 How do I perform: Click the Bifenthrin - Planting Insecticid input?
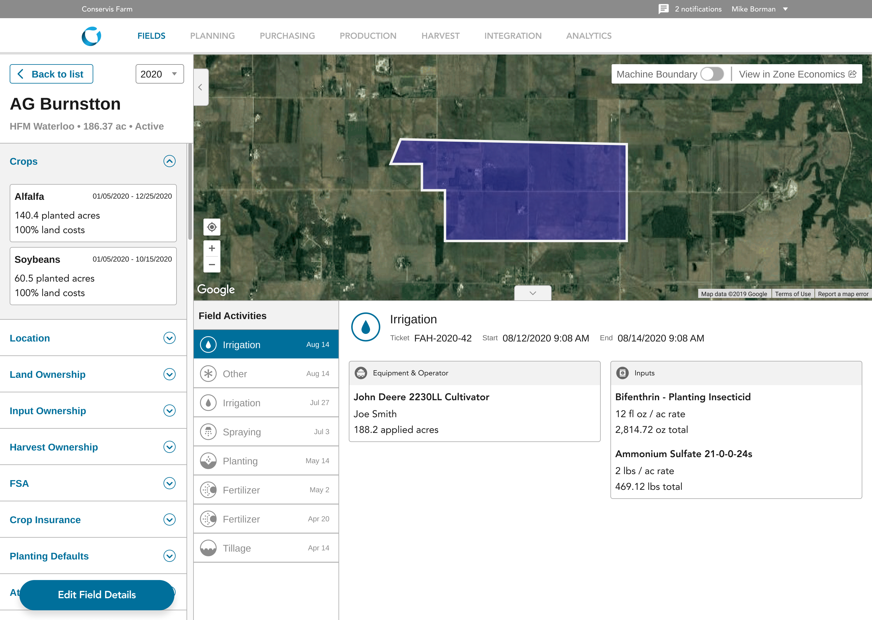[683, 397]
